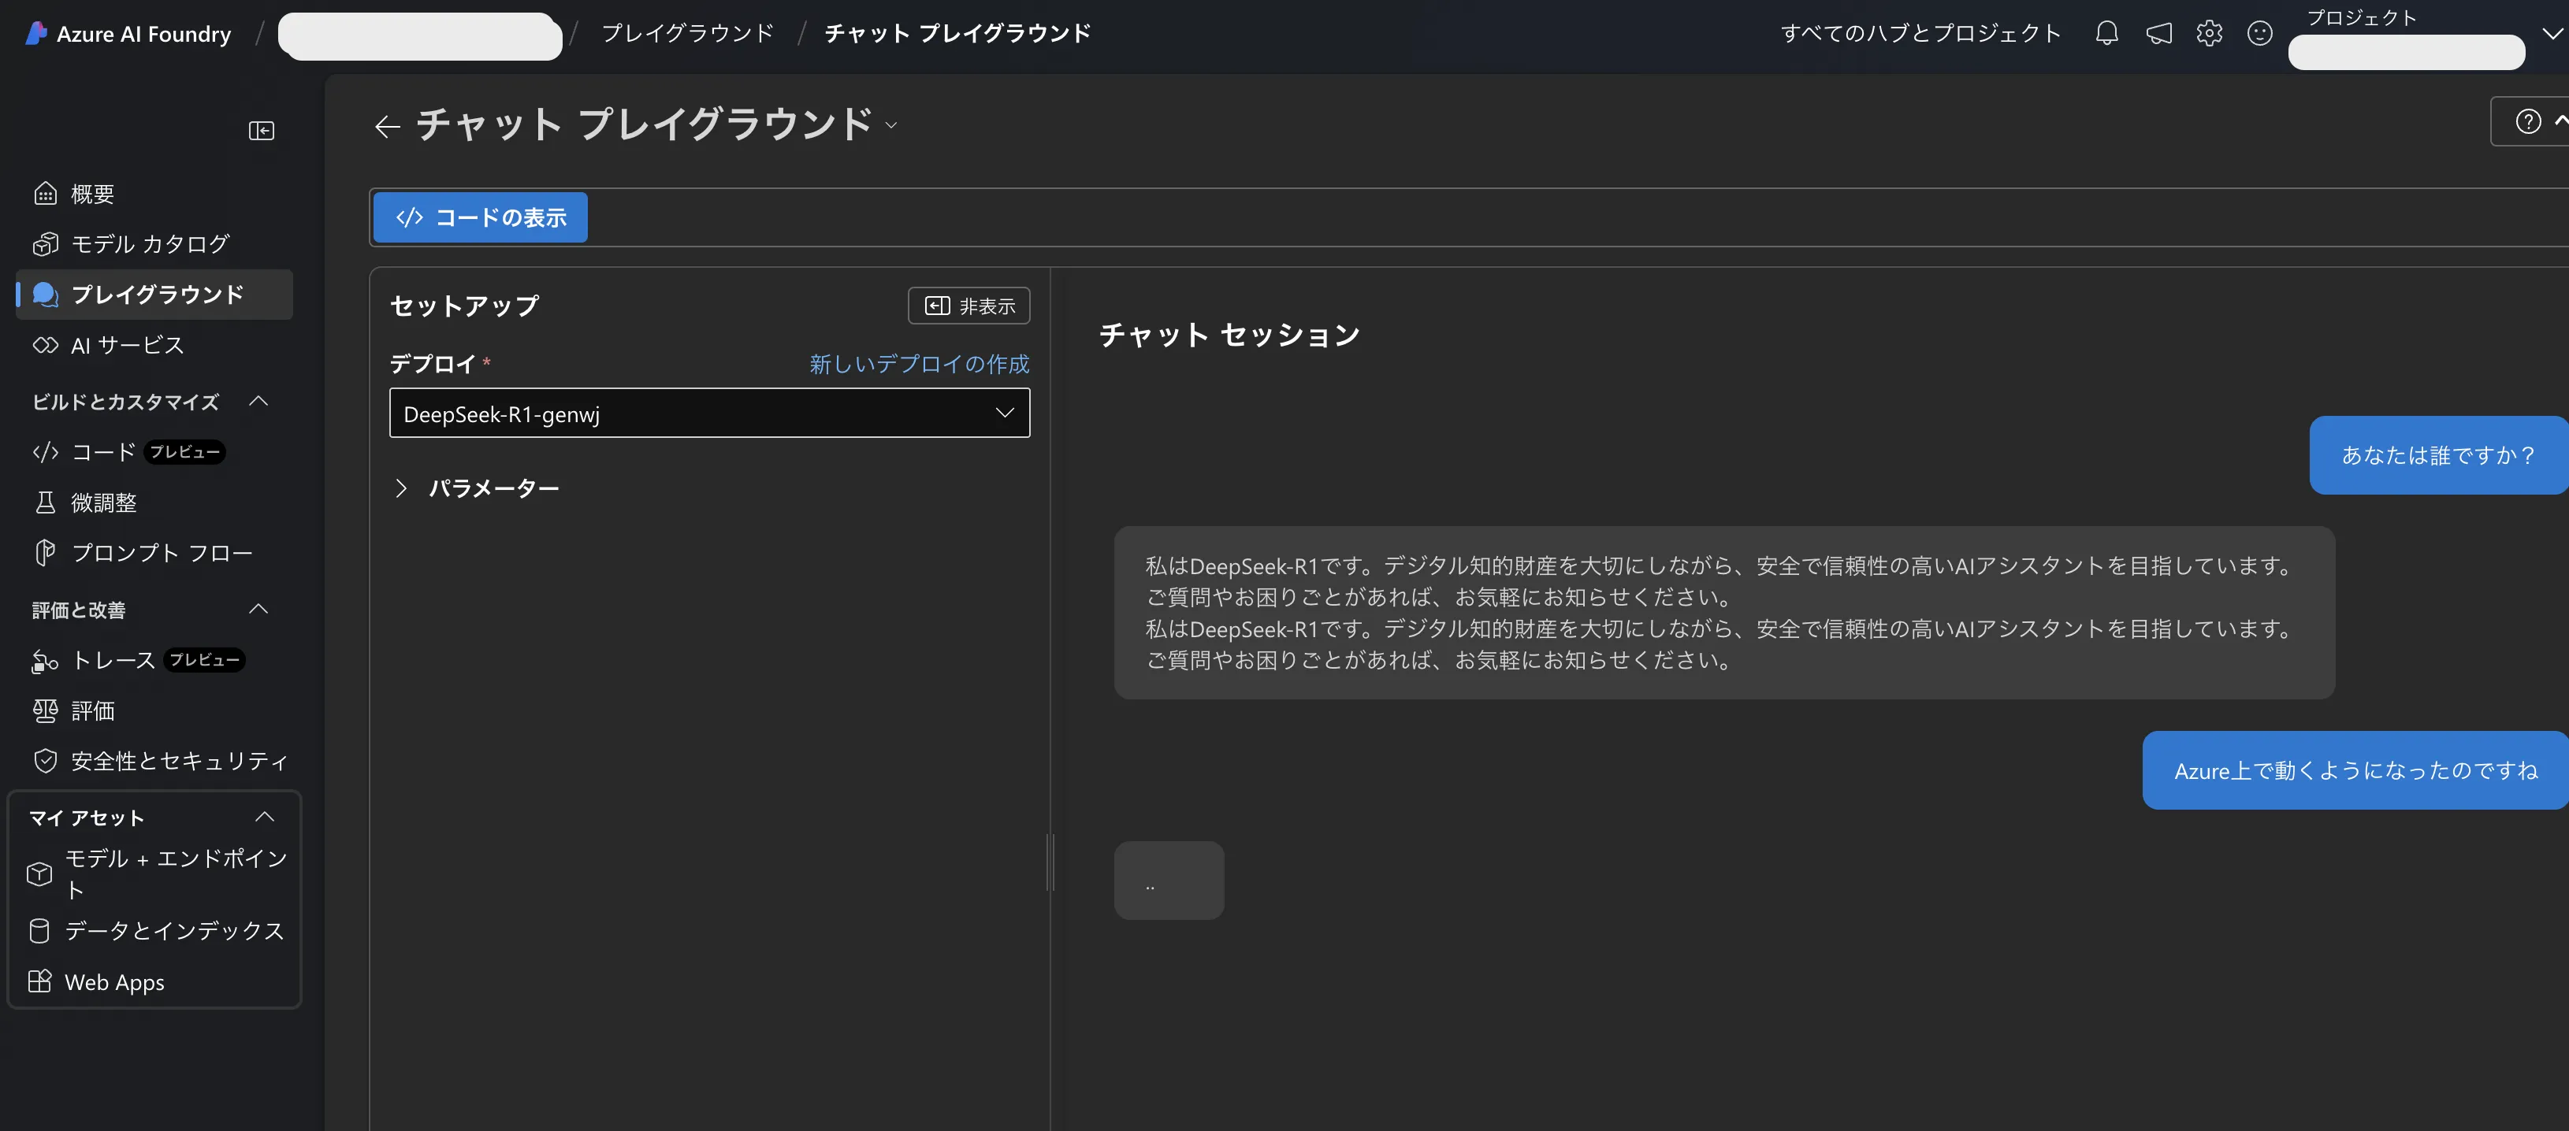Click the プレイグラウンド chat bubble icon
The image size is (2569, 1131).
click(x=45, y=294)
